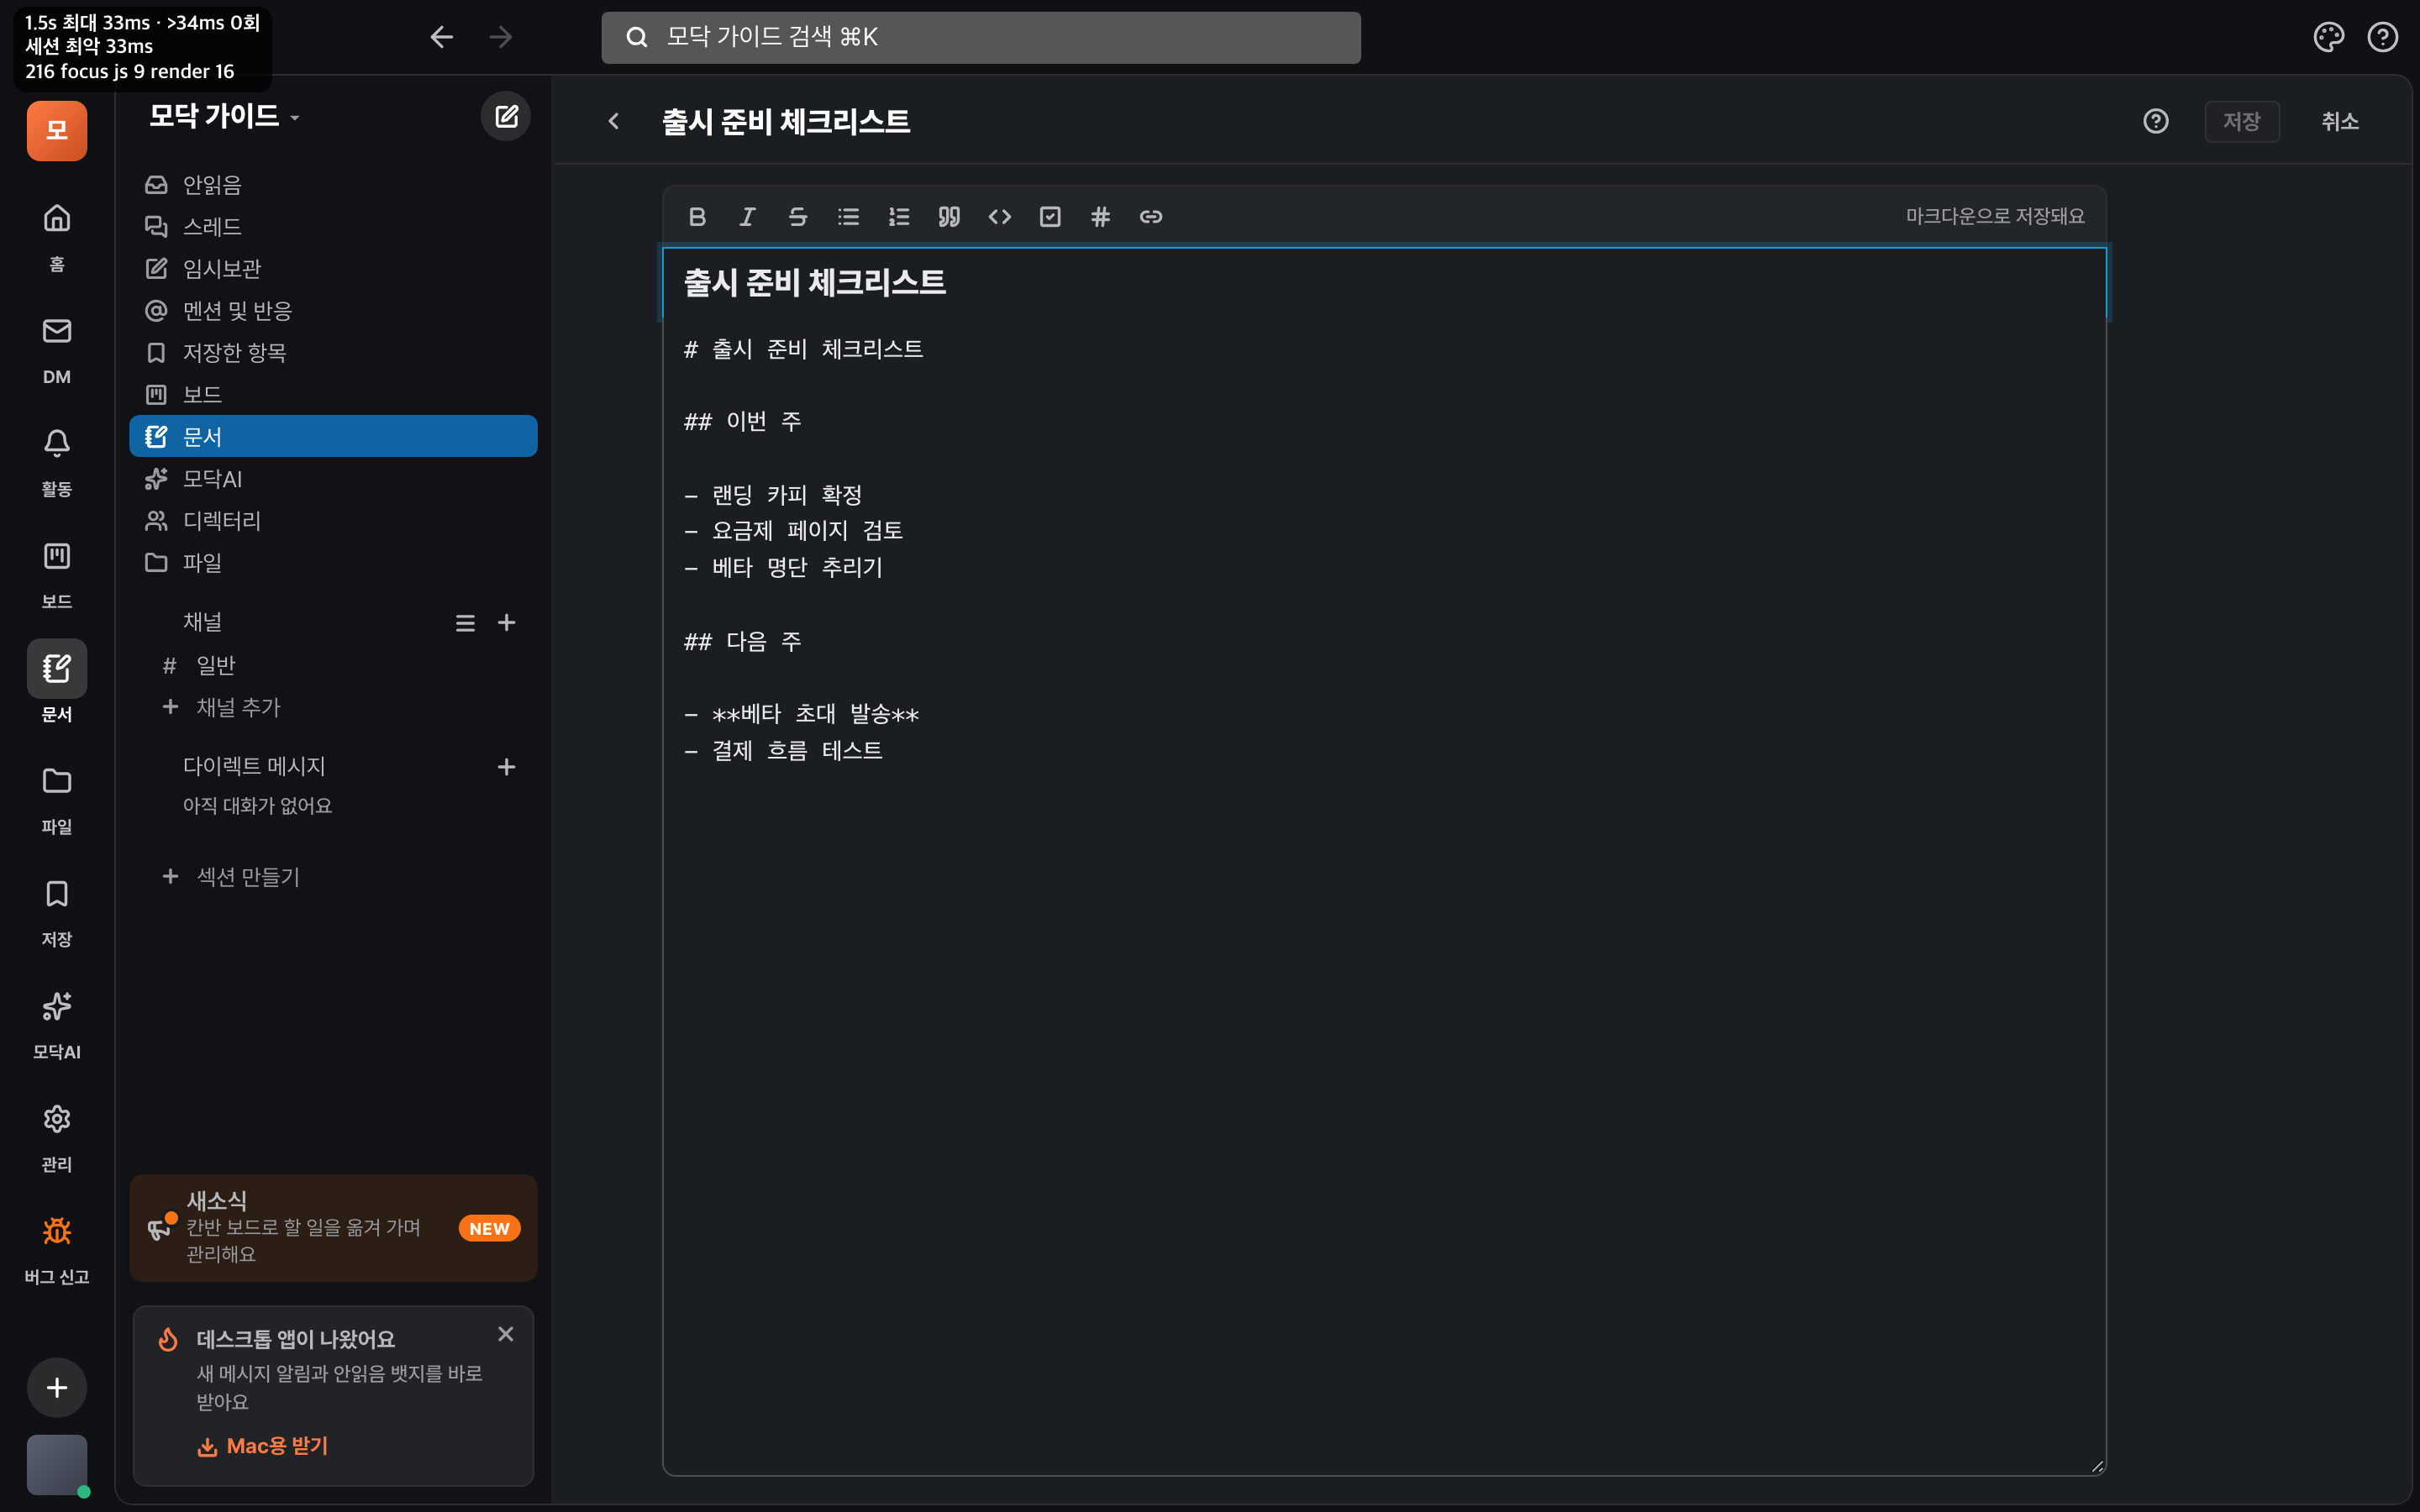This screenshot has width=2420, height=1512.
Task: Open 모닥AI in the sidebar
Action: tap(333, 479)
